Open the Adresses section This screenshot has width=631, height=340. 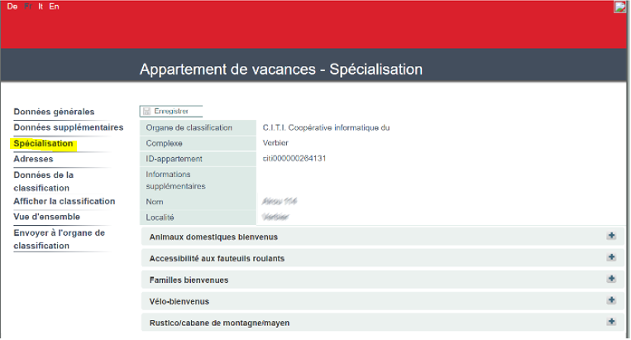(33, 159)
